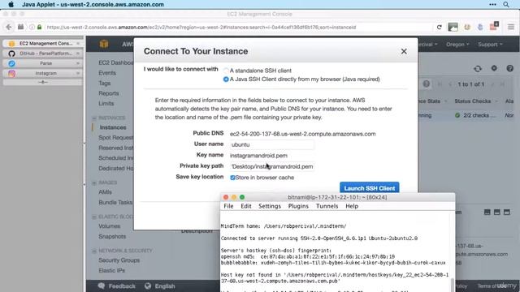Click the English language globe icon

pyautogui.click(x=148, y=286)
